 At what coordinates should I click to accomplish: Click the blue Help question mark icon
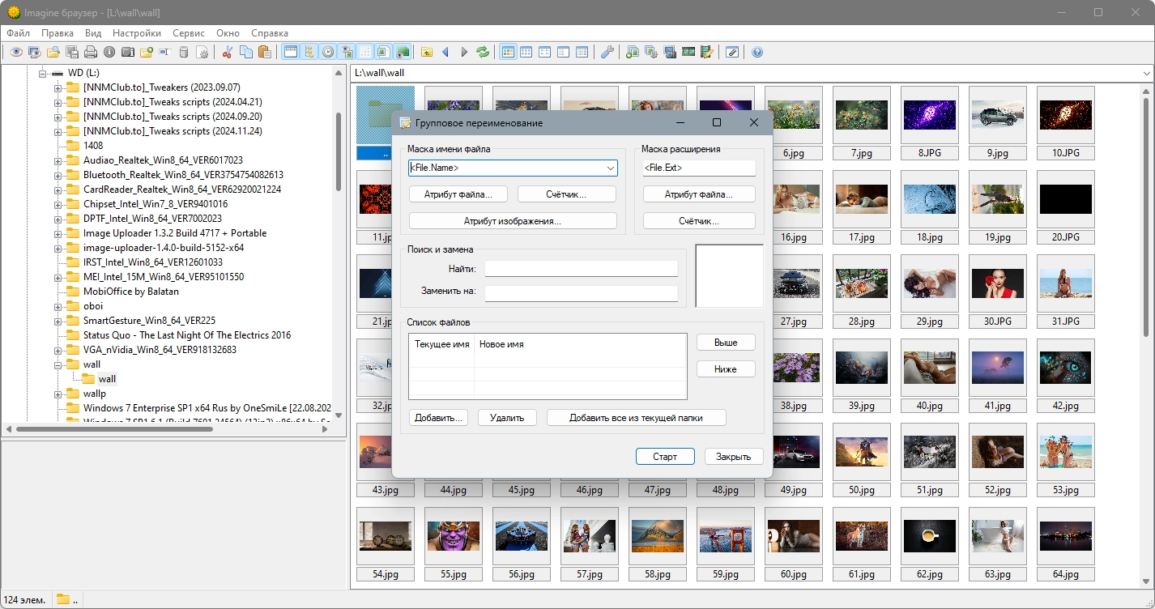coord(757,52)
